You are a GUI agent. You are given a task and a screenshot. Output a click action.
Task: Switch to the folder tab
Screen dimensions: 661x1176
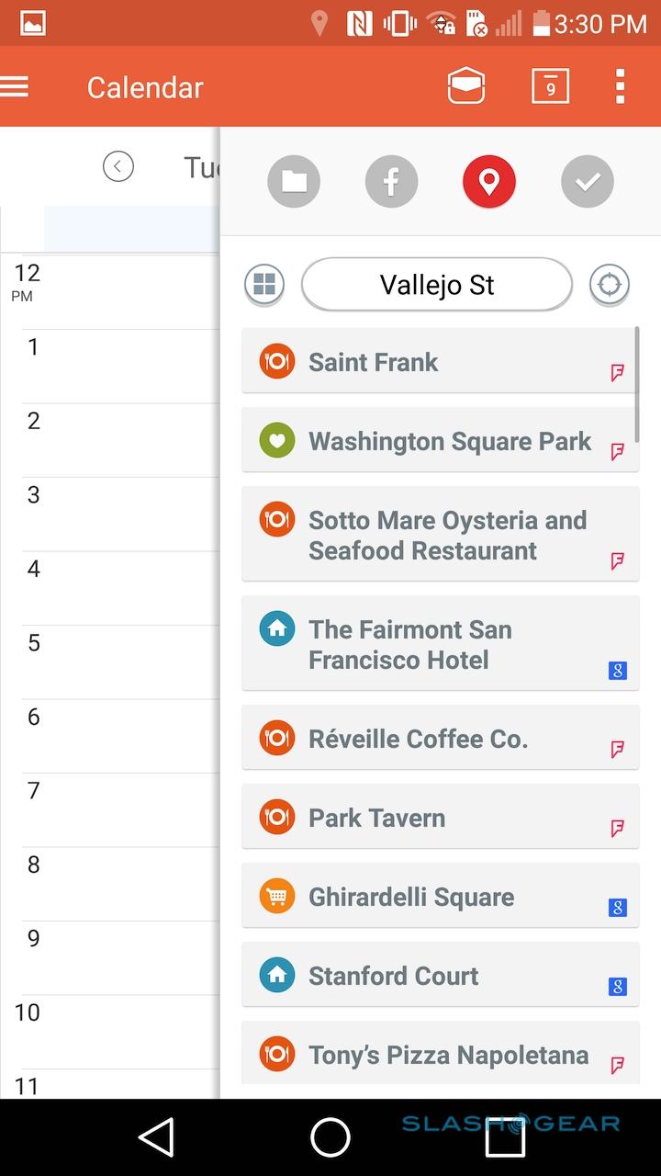pyautogui.click(x=294, y=182)
